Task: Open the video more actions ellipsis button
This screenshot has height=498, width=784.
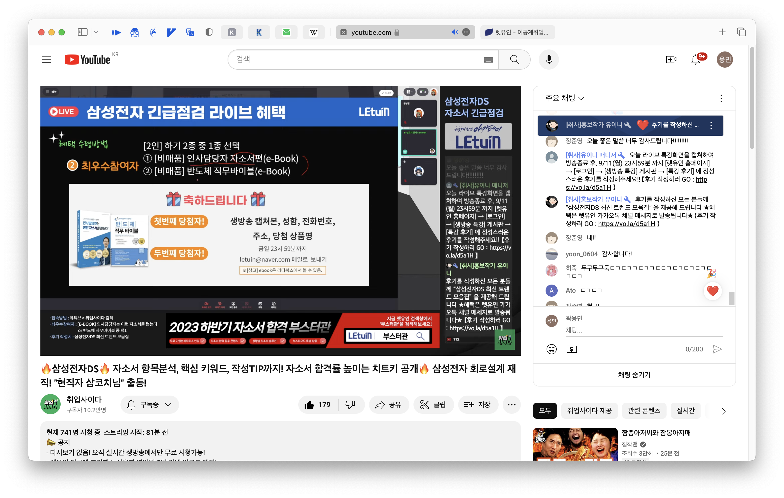Action: pyautogui.click(x=511, y=405)
